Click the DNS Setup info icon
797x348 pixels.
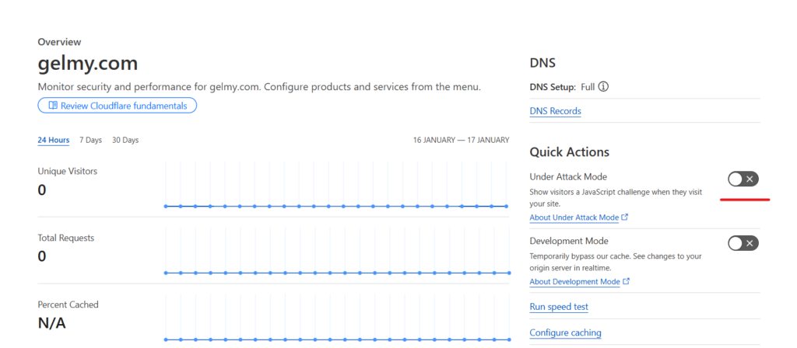point(603,87)
